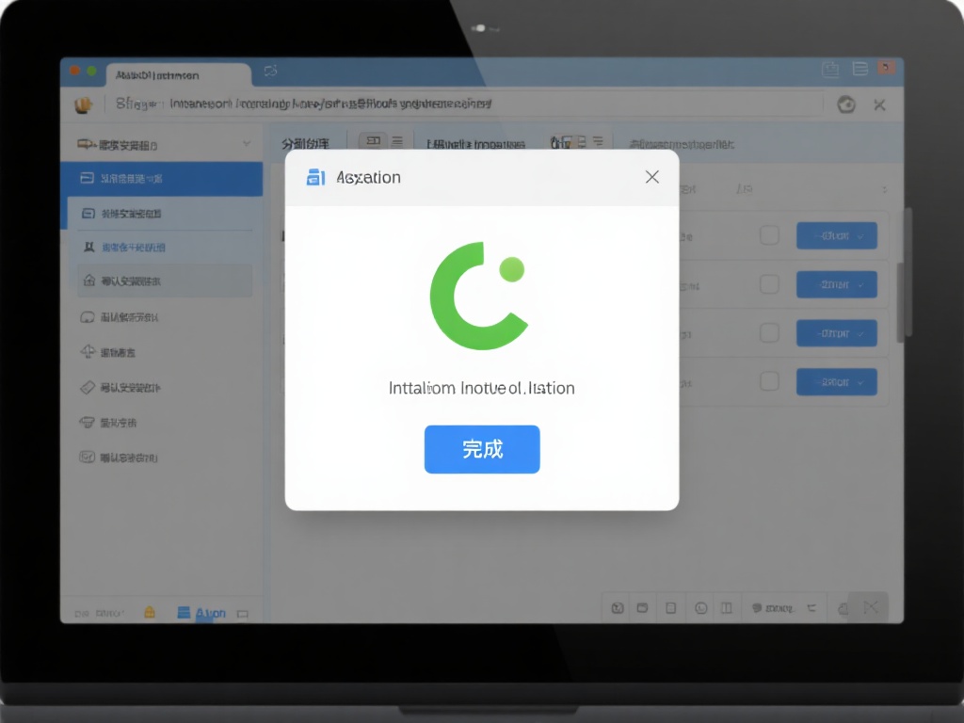
Task: Select the home icon in the left sidebar
Action: pos(88,281)
